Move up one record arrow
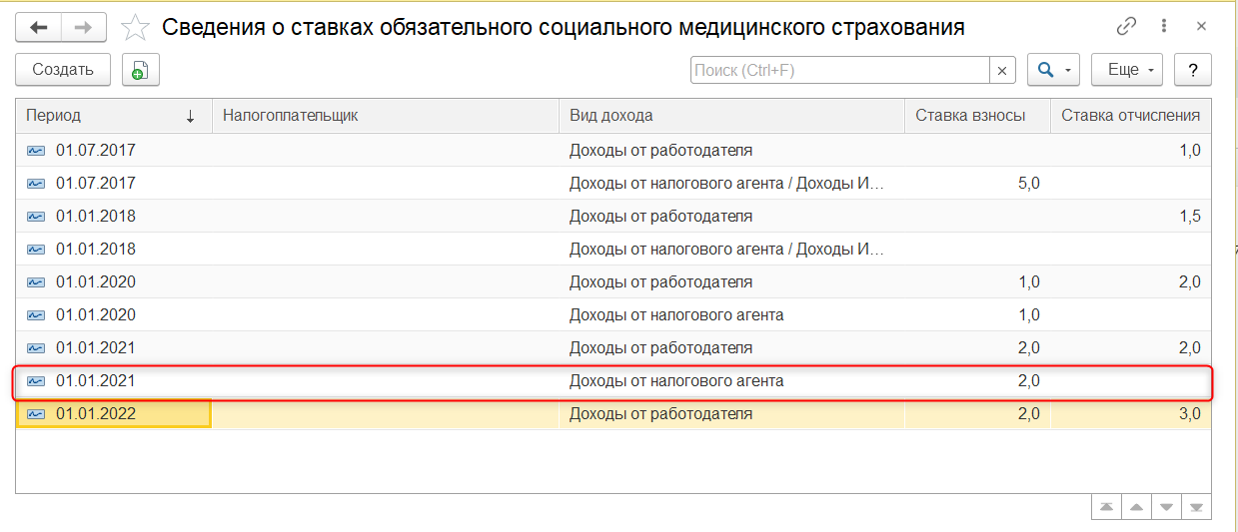 tap(1136, 507)
